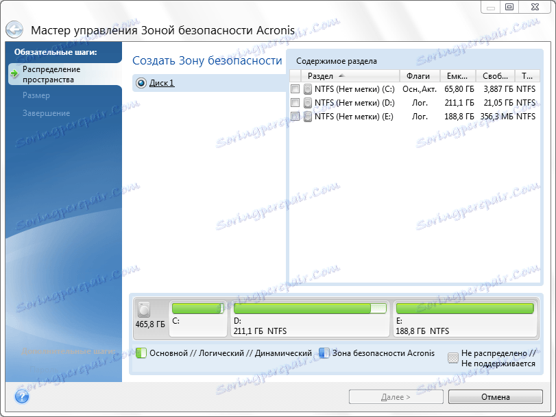Sort by the Флаги column header
Viewport: 556px width, 417px height.
[420, 76]
